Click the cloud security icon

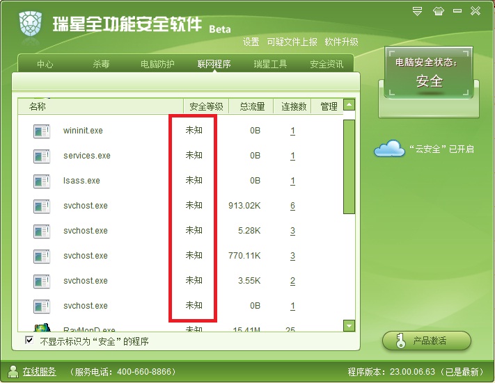click(389, 149)
